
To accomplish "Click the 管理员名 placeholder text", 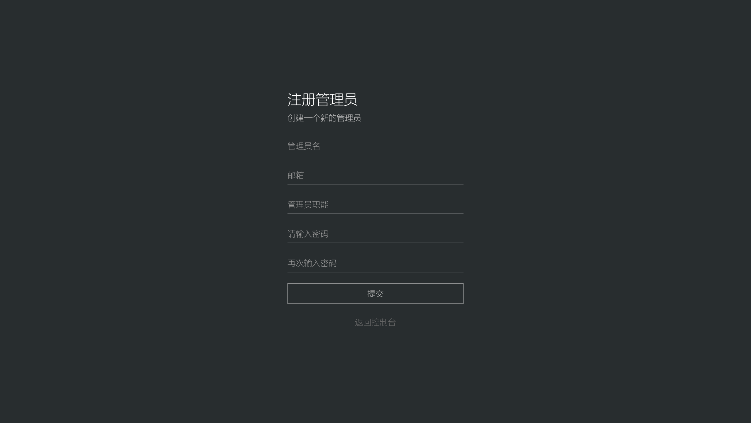I will click(x=304, y=146).
